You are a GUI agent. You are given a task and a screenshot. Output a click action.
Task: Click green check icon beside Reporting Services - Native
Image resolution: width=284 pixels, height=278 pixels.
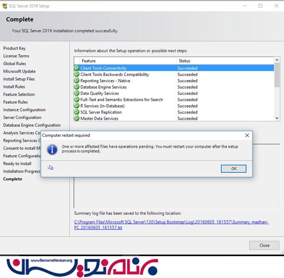tap(77, 81)
